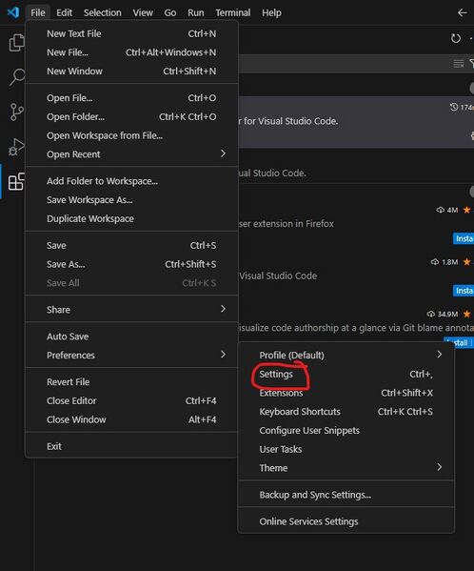Image resolution: width=474 pixels, height=571 pixels.
Task: Open Online Services Settings
Action: pyautogui.click(x=346, y=521)
